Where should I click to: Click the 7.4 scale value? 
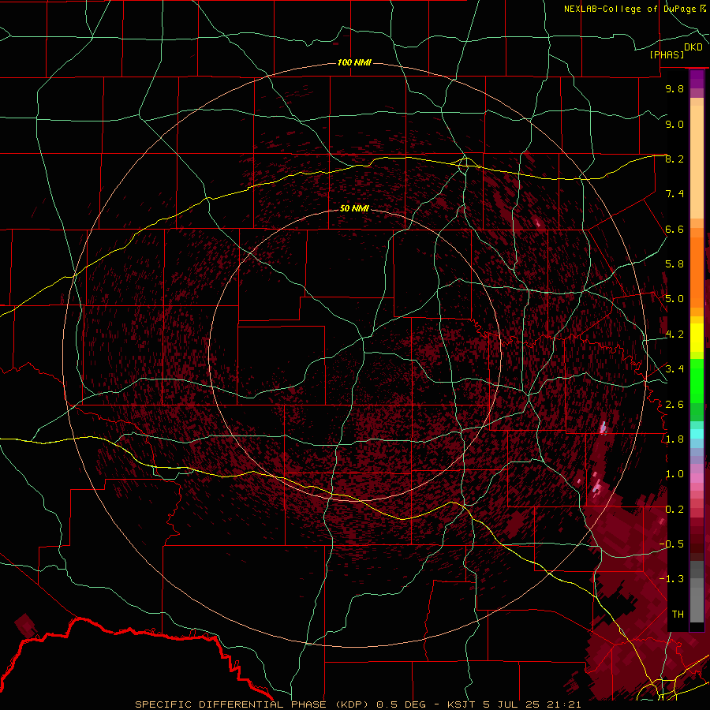click(x=674, y=194)
